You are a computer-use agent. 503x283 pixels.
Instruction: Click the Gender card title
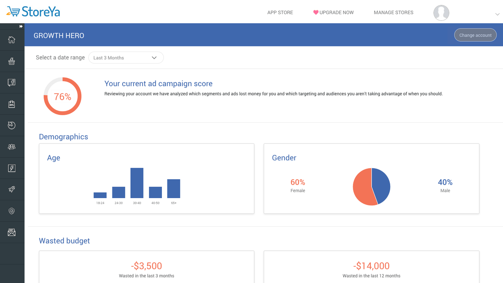pos(284,158)
